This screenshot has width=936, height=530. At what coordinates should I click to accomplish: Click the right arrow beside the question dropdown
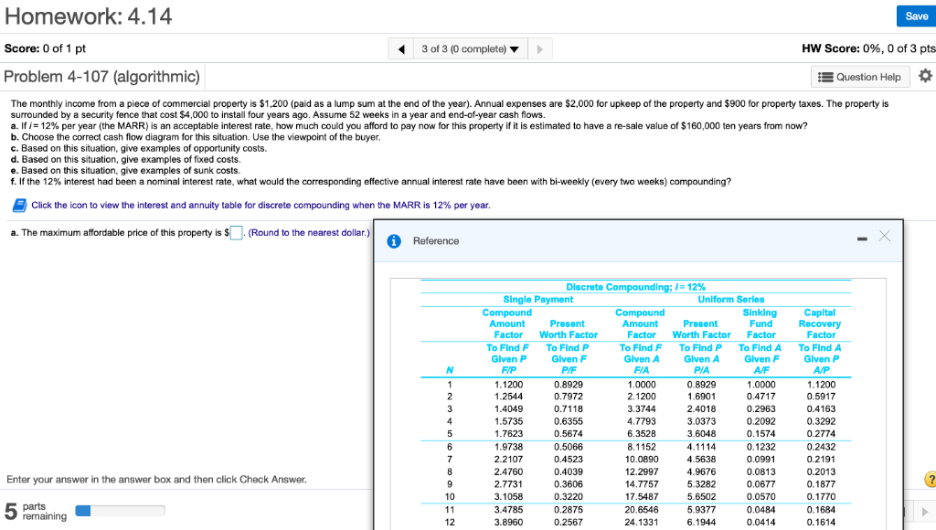(537, 48)
